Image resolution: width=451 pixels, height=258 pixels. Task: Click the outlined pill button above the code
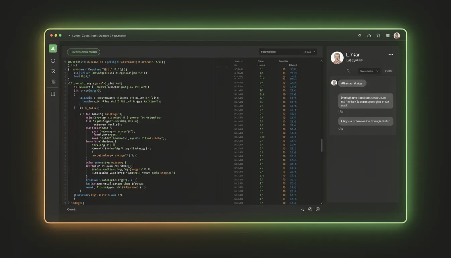point(84,52)
